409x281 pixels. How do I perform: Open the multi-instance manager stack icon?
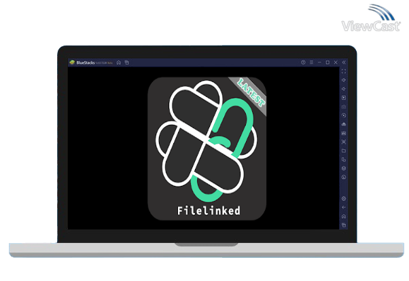tap(344, 168)
